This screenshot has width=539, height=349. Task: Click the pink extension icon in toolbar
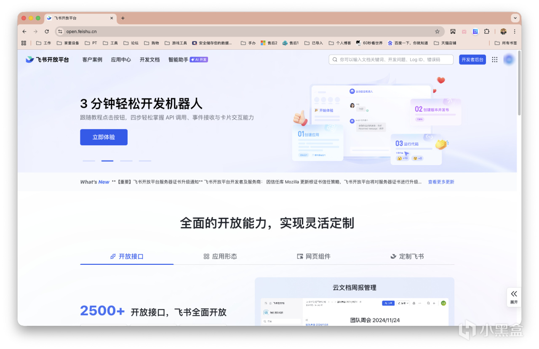coord(464,32)
